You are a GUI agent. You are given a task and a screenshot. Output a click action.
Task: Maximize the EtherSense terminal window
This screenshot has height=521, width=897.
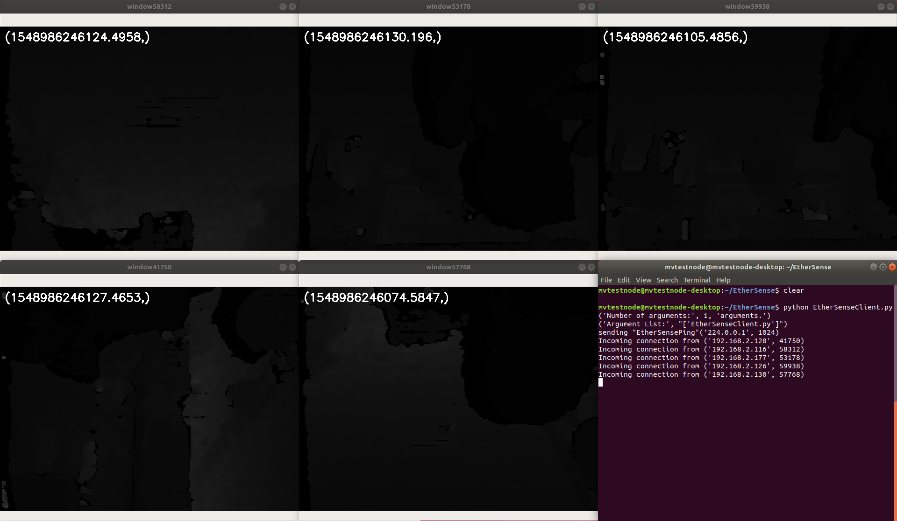(x=883, y=267)
